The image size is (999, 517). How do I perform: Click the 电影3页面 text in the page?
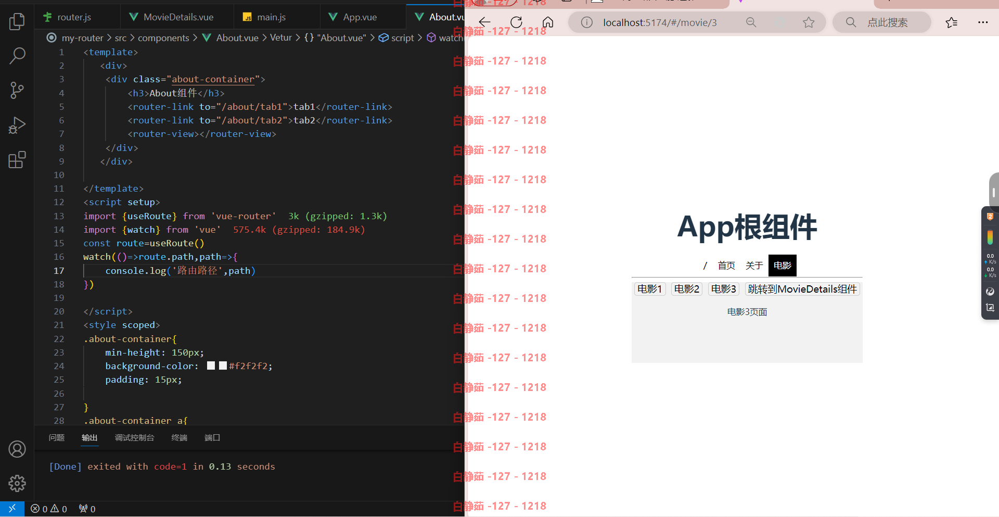coord(747,312)
